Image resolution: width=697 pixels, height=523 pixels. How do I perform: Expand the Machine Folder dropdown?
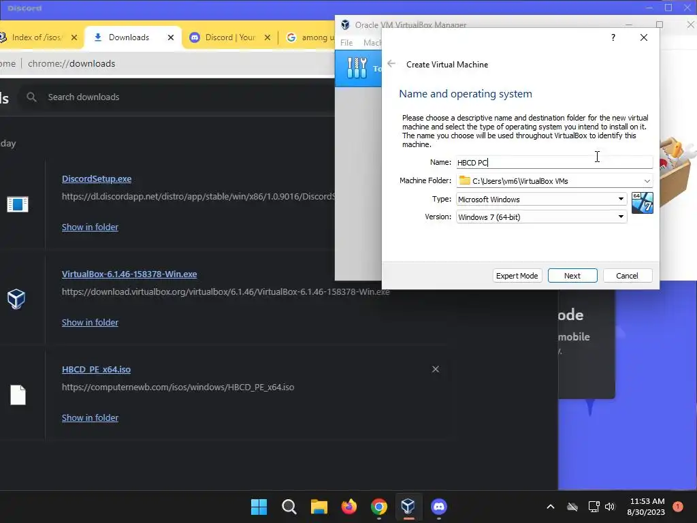coord(647,181)
